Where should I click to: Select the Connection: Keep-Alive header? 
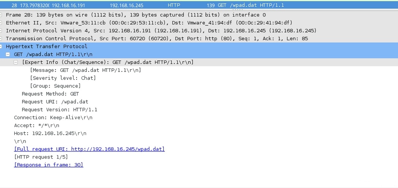[53, 118]
